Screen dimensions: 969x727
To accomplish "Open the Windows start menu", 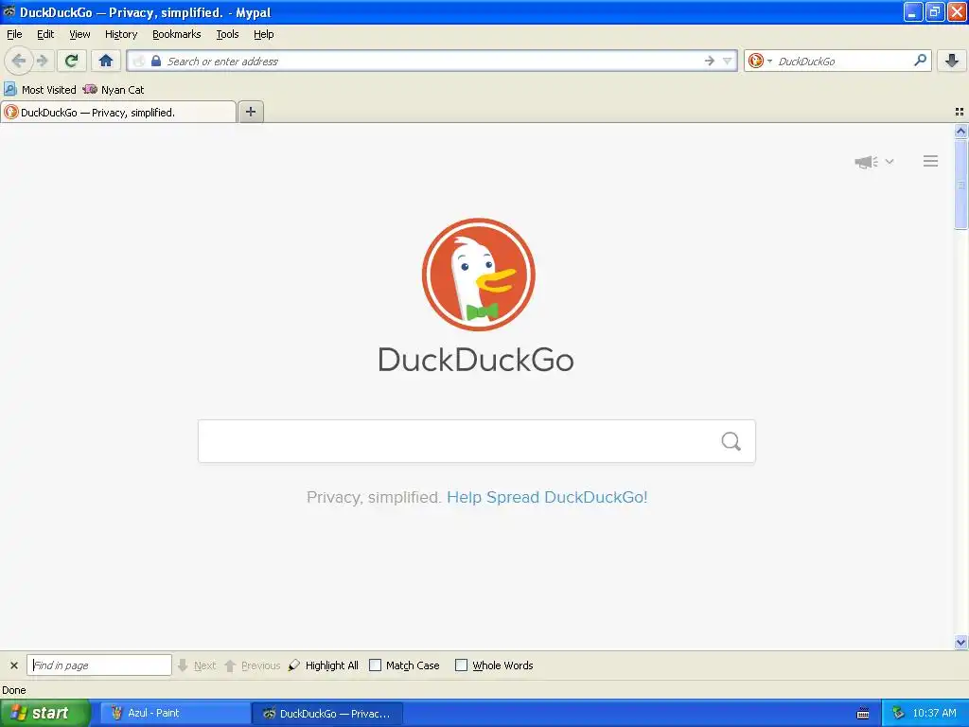I will click(45, 713).
